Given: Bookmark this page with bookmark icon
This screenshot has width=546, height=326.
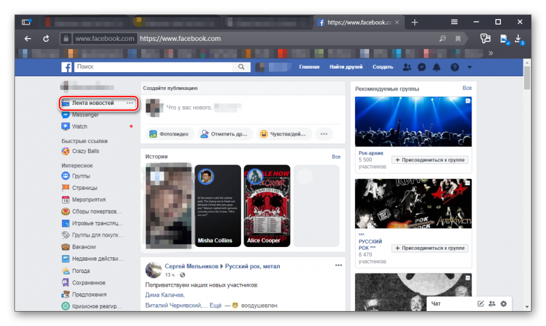Looking at the screenshot, I should click(458, 39).
